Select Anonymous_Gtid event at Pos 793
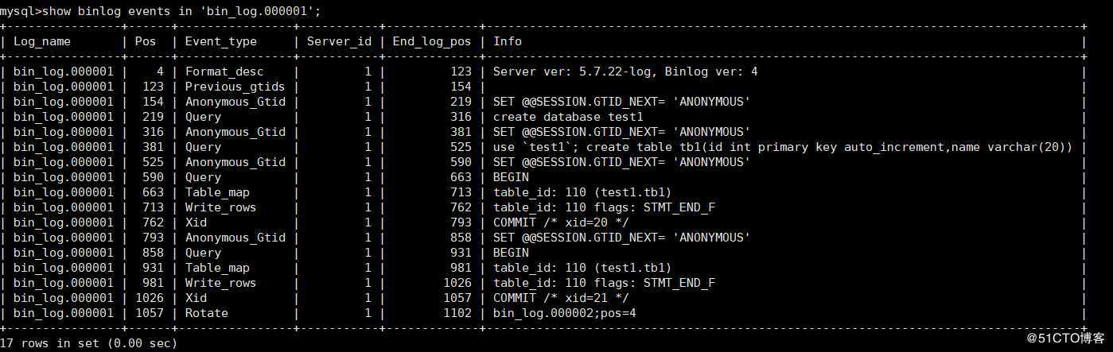Image resolution: width=1113 pixels, height=352 pixels. pyautogui.click(x=235, y=238)
